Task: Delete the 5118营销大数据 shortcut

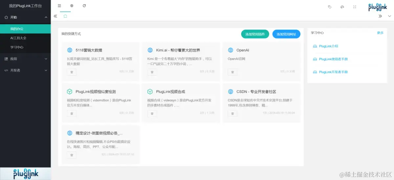Action: (x=72, y=72)
